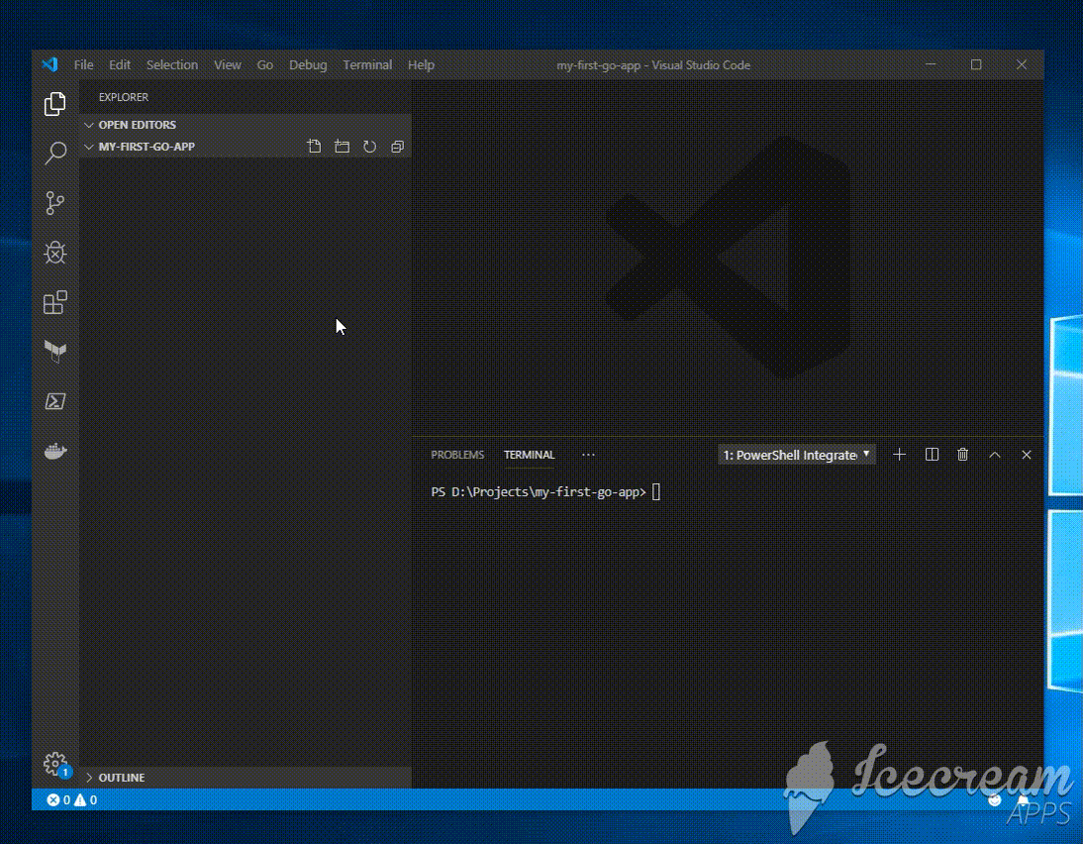Screen dimensions: 1083x844
Task: Open the Help menu
Action: tap(421, 65)
